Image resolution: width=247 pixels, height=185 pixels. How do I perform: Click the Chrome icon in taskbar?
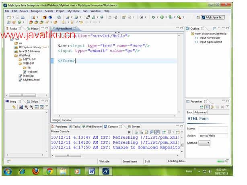click(x=49, y=171)
